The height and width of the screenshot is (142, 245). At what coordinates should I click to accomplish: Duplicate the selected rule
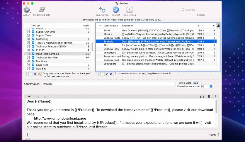point(107,74)
